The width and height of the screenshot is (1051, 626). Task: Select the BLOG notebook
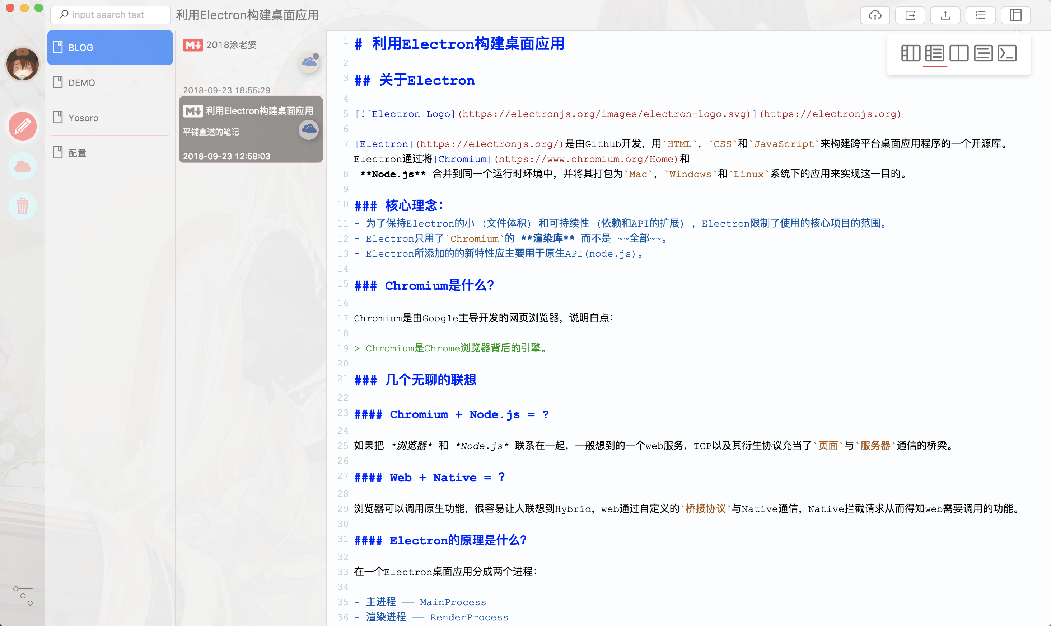click(110, 48)
